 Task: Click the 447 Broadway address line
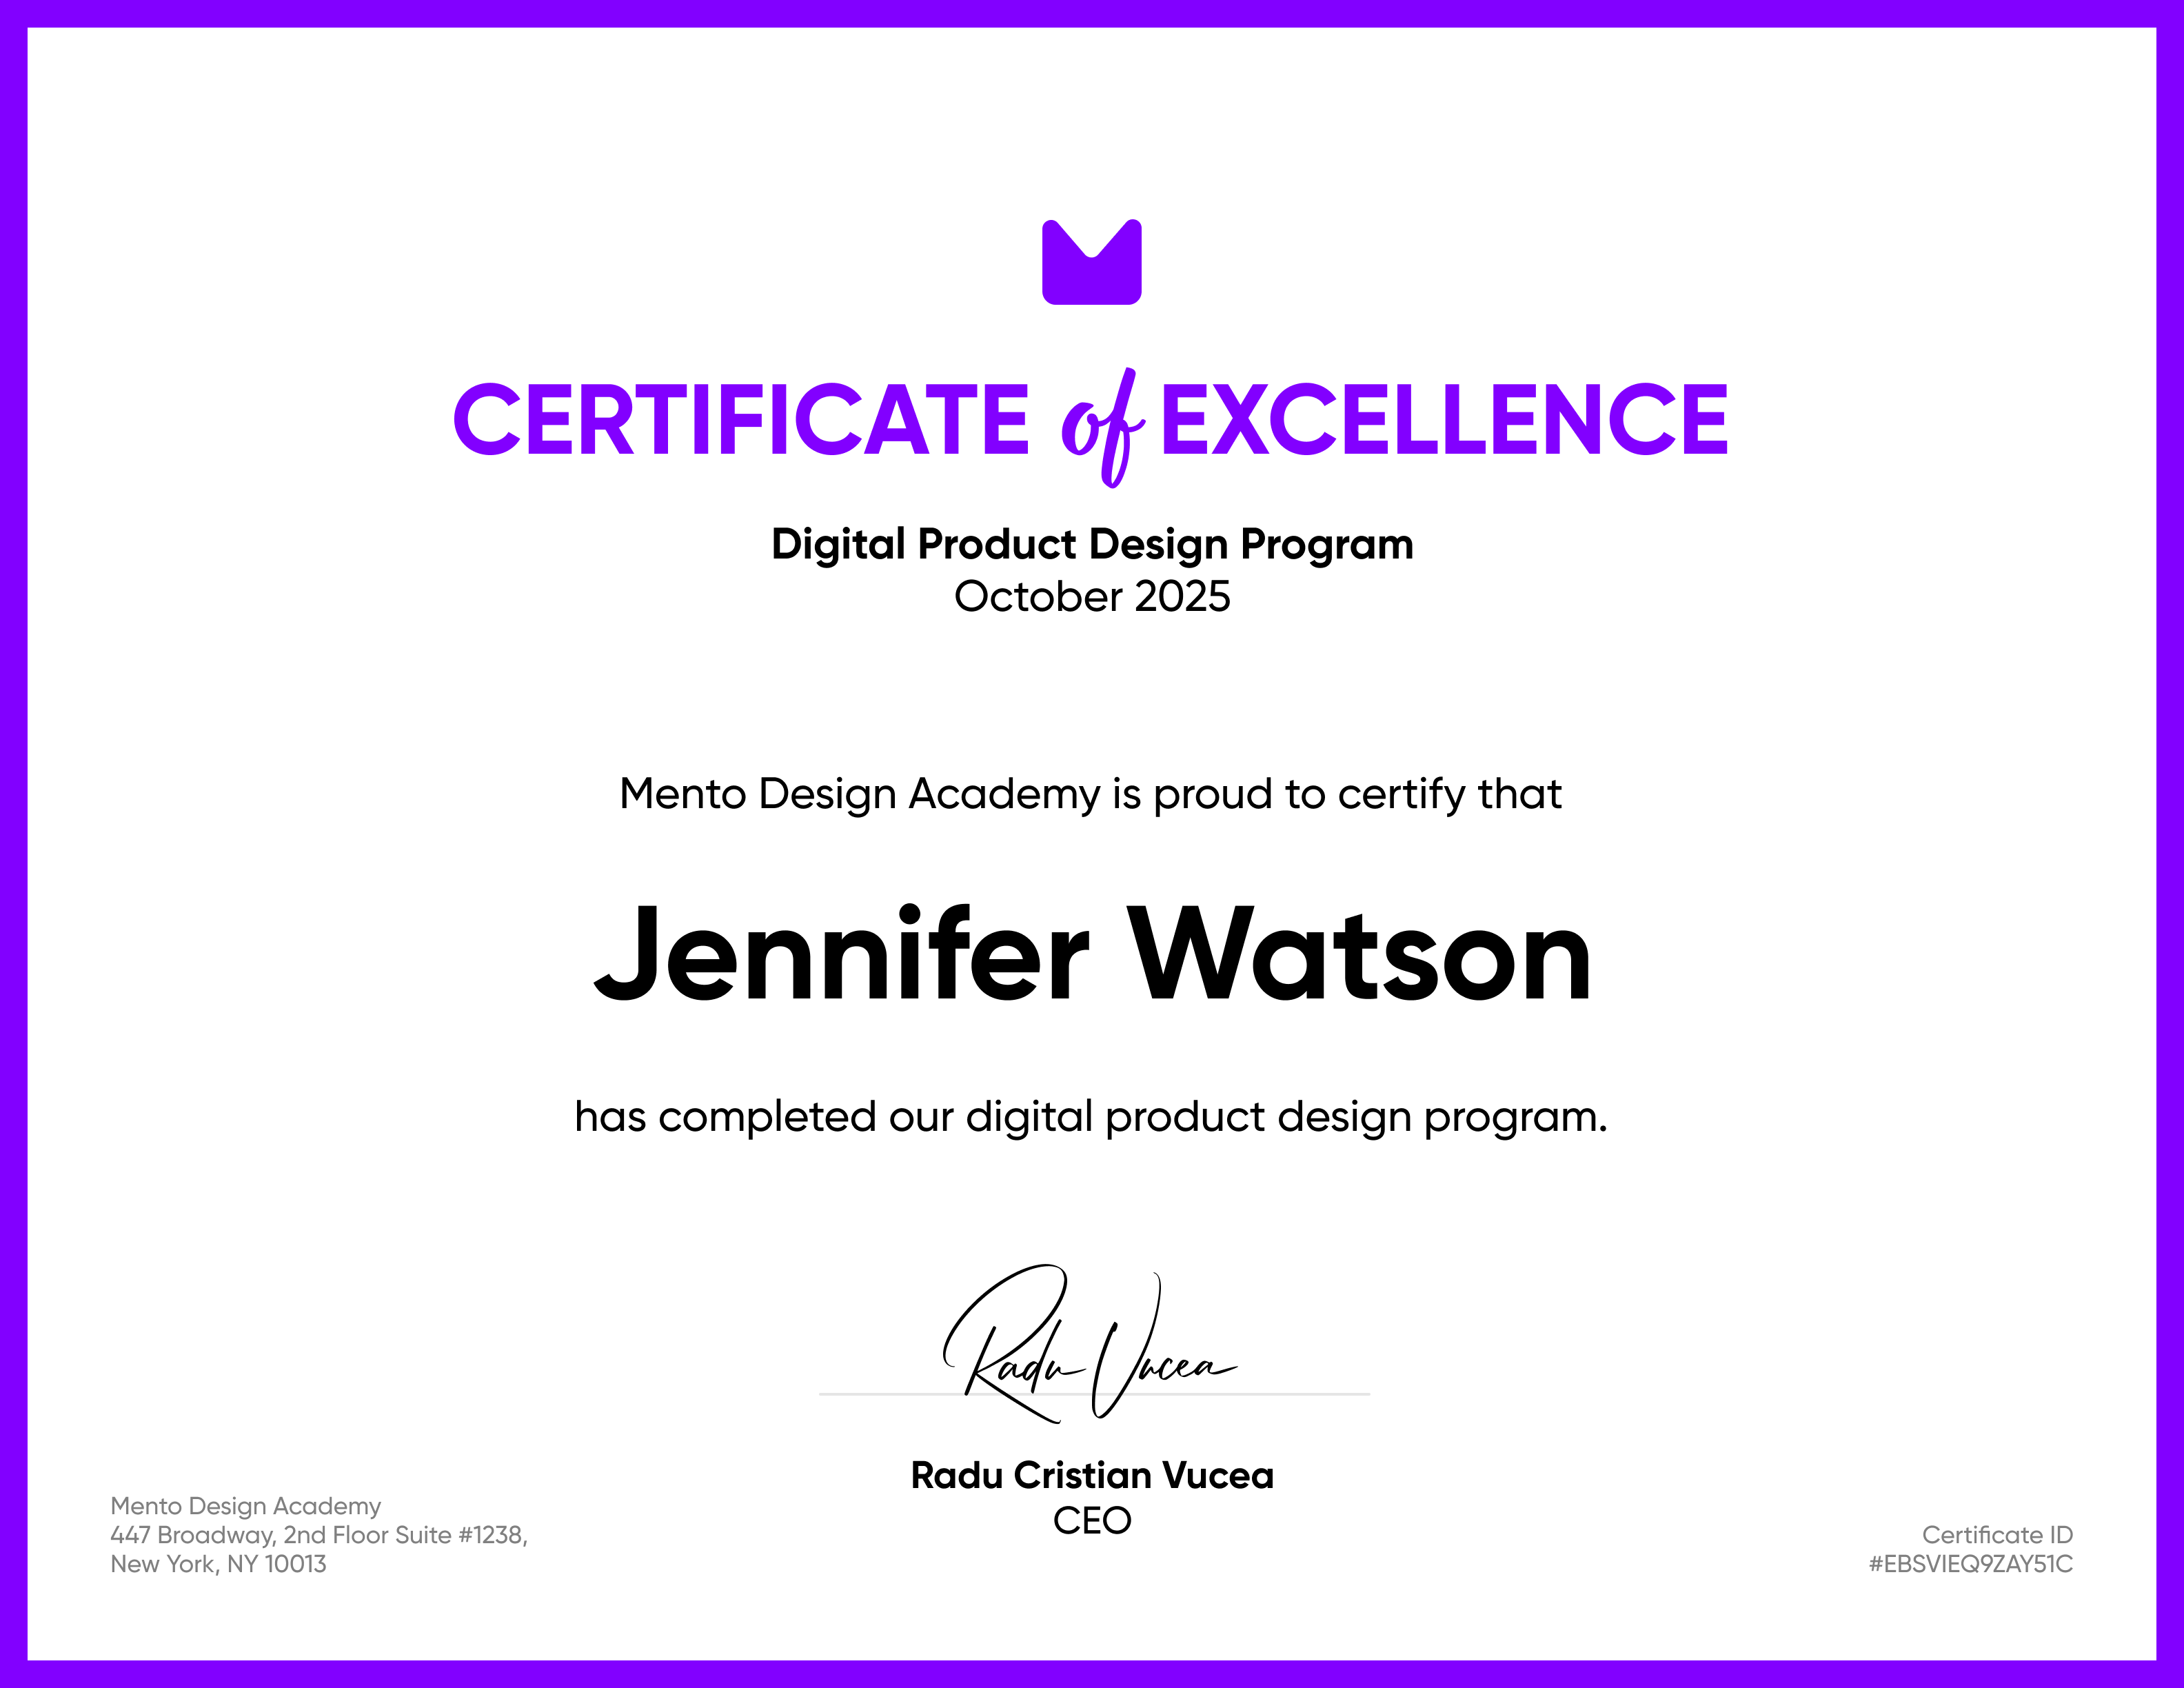point(318,1535)
